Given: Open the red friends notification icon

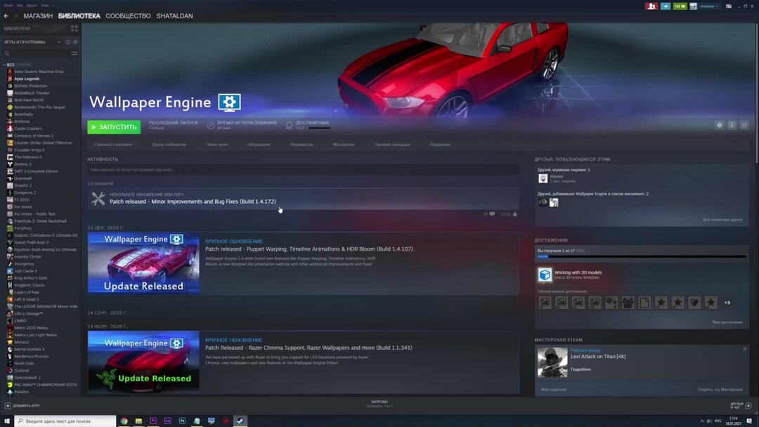Looking at the screenshot, I should [x=651, y=6].
